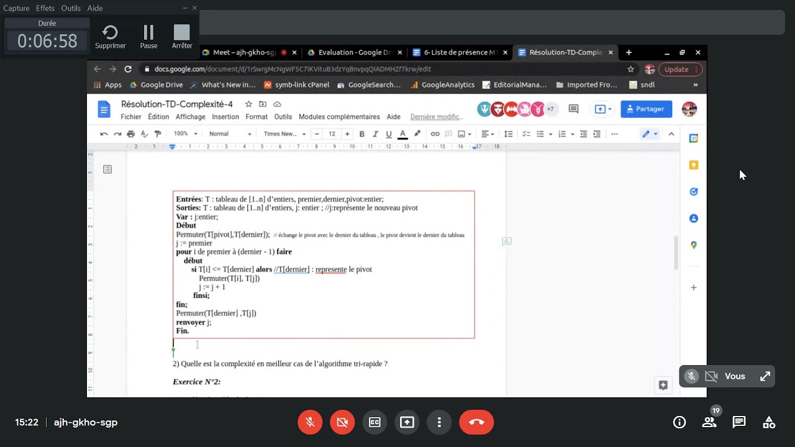Screen dimensions: 795x447
Task: Toggle the microphone in Meet bar
Action: 310,422
